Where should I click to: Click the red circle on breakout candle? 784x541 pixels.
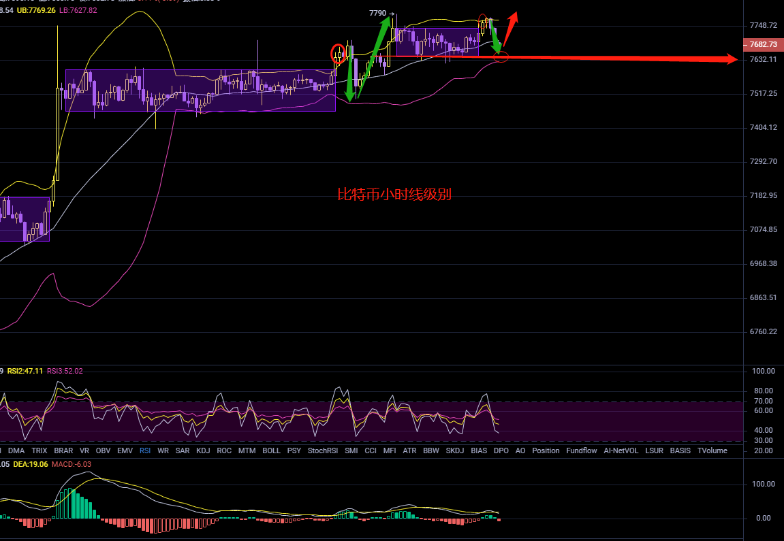[338, 53]
